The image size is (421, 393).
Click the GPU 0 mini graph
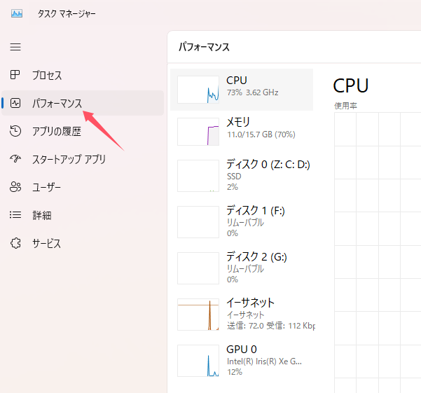point(198,361)
